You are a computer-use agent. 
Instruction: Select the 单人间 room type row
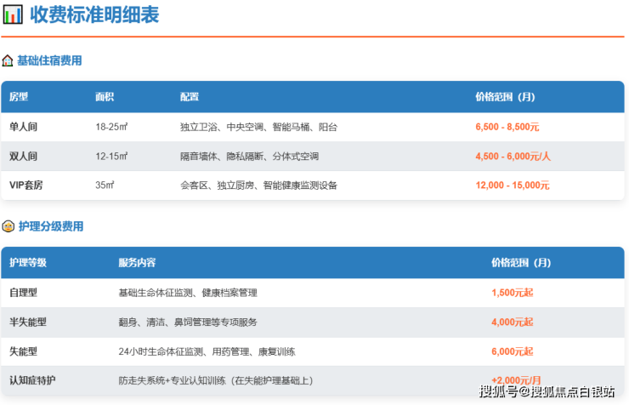click(24, 127)
